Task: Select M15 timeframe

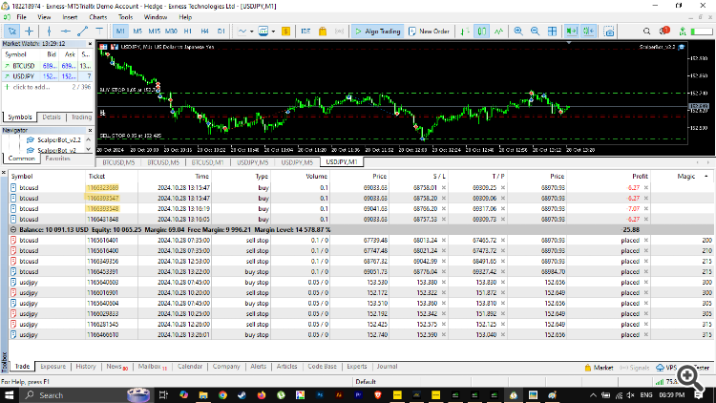Action: point(155,32)
